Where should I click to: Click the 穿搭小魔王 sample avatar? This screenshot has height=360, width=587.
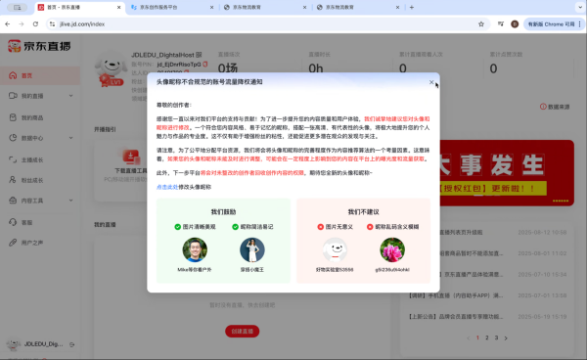(x=252, y=250)
